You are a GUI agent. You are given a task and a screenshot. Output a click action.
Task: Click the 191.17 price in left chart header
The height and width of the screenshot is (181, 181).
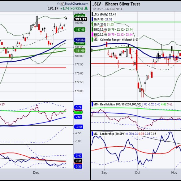click(53, 8)
